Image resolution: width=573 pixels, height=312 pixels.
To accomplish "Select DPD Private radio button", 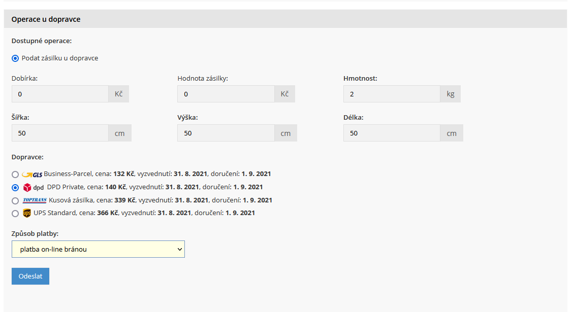I will click(x=15, y=187).
